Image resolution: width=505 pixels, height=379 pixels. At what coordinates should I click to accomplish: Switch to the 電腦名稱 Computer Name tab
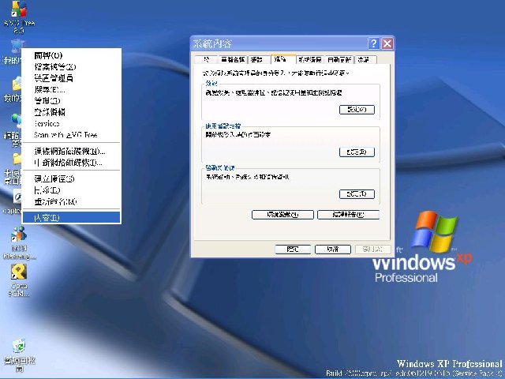coord(233,60)
